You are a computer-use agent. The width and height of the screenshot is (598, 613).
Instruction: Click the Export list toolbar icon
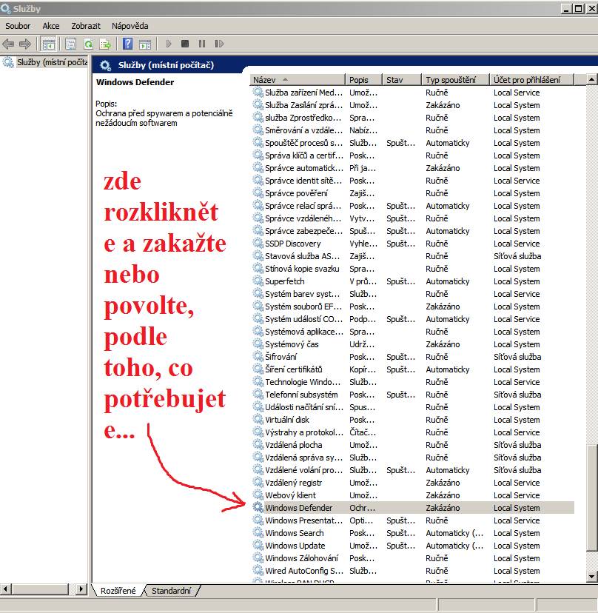tap(106, 44)
